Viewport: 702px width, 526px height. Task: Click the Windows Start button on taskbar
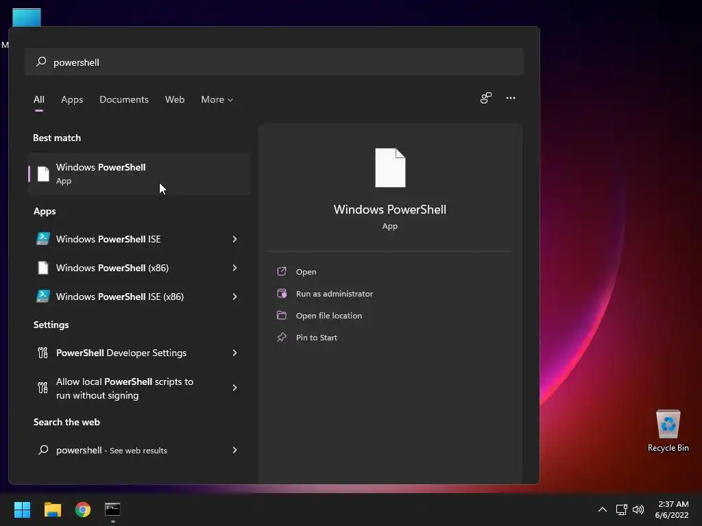coord(22,510)
